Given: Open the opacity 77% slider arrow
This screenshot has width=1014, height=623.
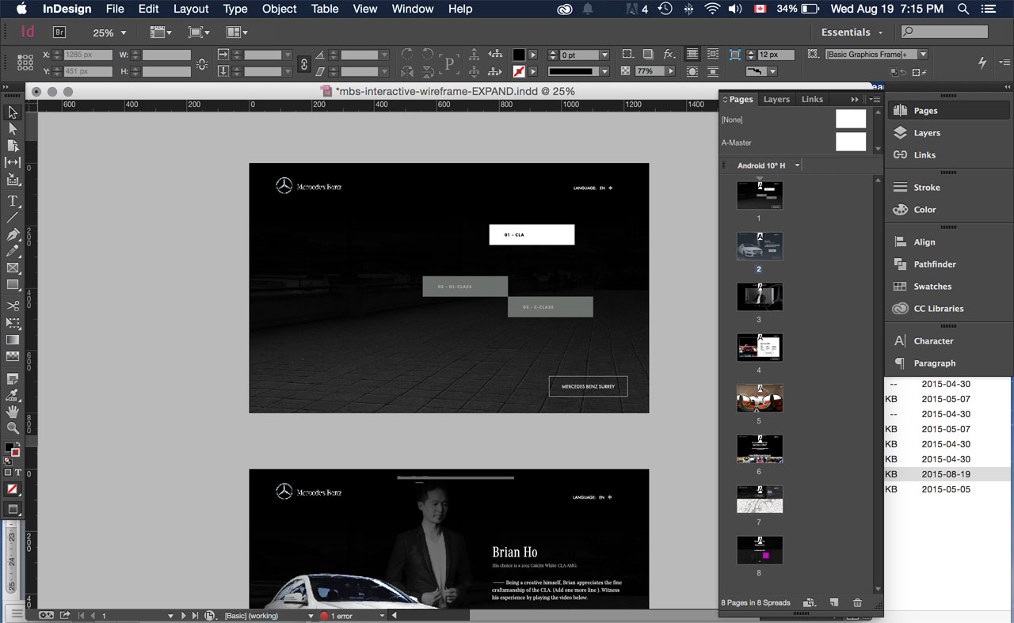Looking at the screenshot, I should click(x=671, y=71).
